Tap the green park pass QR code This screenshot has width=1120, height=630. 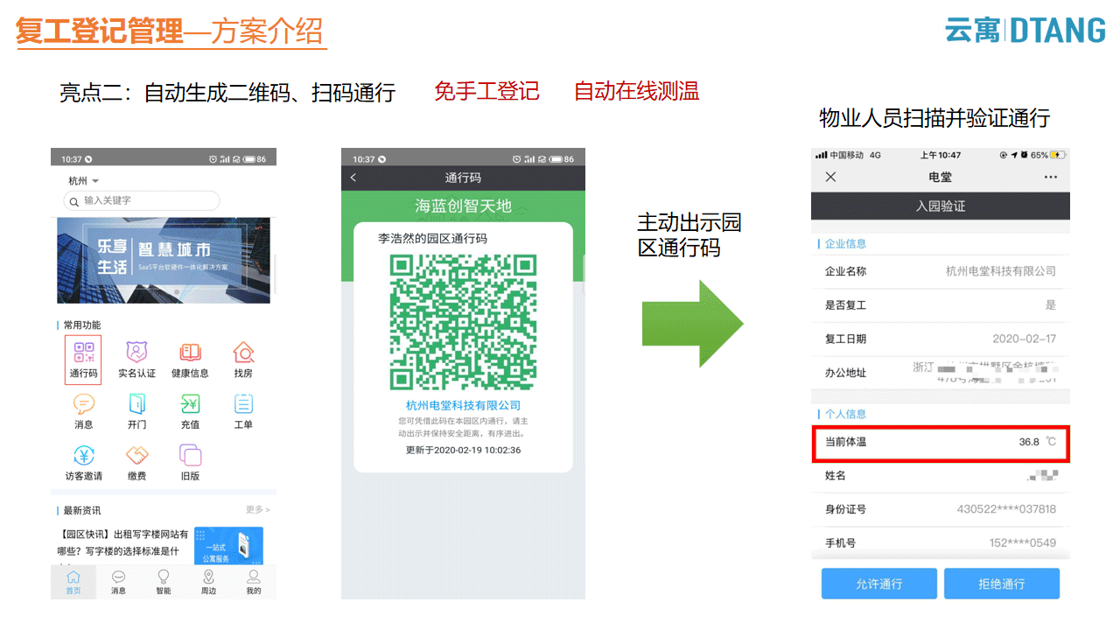463,322
